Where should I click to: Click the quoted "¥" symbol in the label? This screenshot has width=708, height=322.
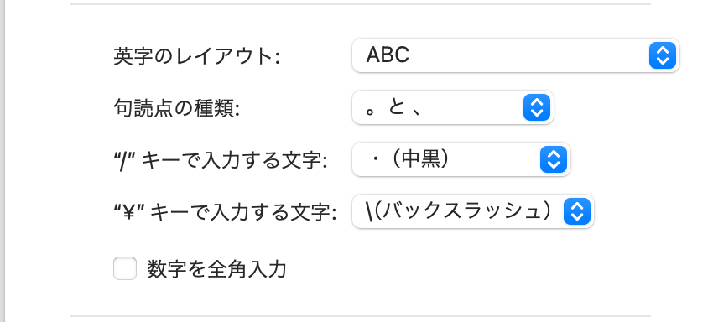pos(129,213)
